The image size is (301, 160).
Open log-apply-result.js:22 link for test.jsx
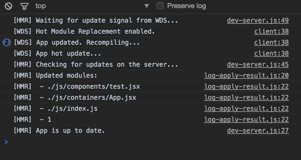click(x=247, y=87)
